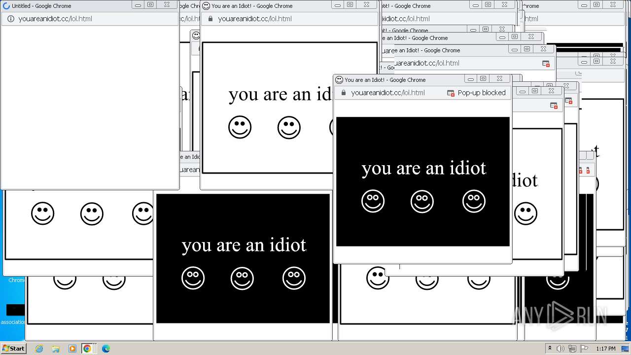
Task: Select the URL in the front window's address bar
Action: [388, 93]
